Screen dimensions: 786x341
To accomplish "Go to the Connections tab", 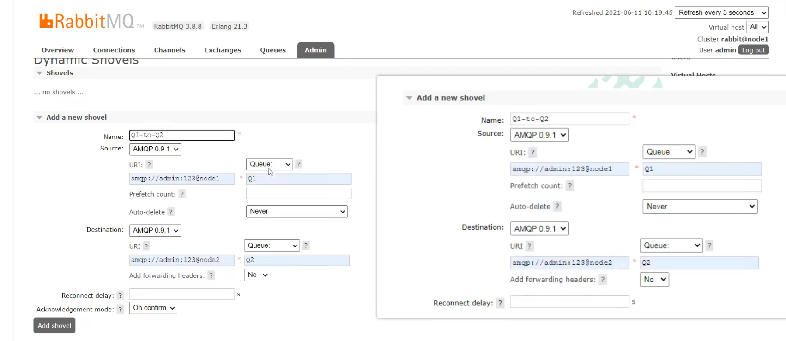I will 114,50.
